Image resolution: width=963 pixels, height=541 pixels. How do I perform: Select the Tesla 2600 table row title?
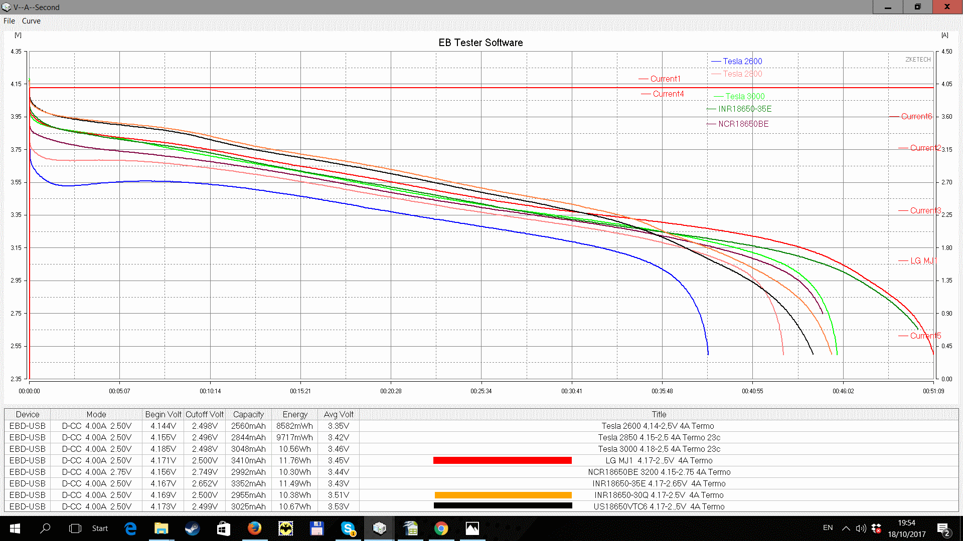(658, 426)
